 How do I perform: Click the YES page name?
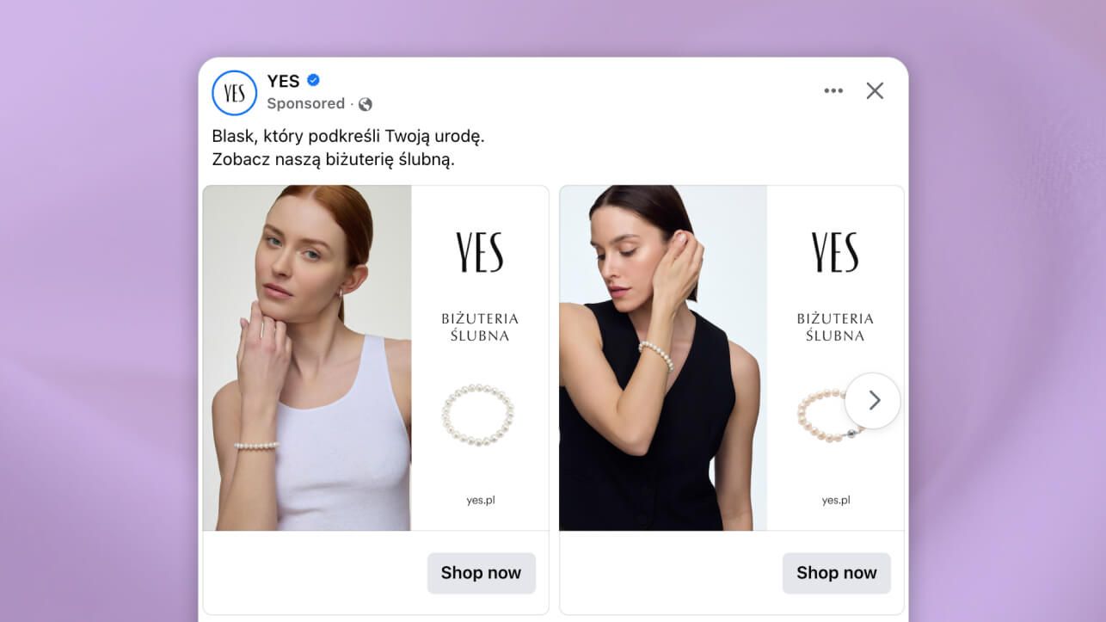coord(283,81)
